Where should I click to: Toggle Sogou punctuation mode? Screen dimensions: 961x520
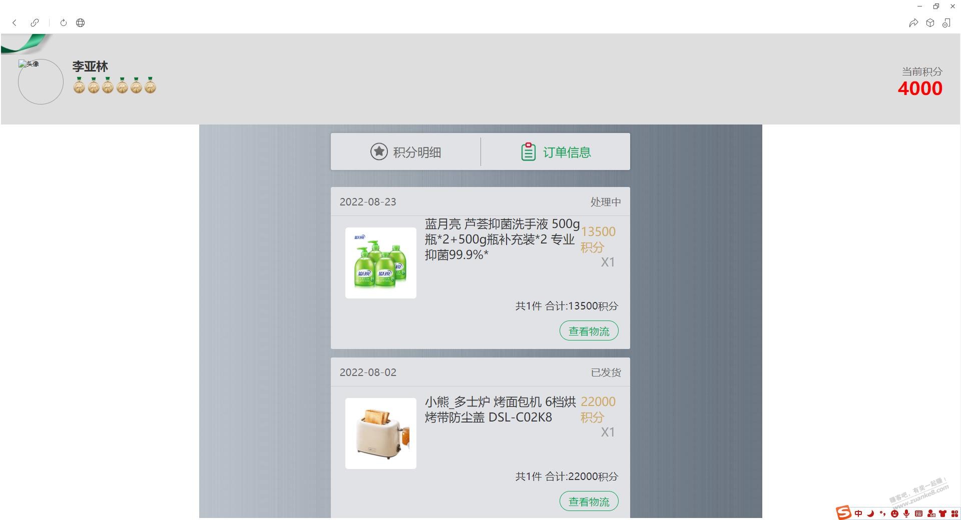pyautogui.click(x=882, y=513)
